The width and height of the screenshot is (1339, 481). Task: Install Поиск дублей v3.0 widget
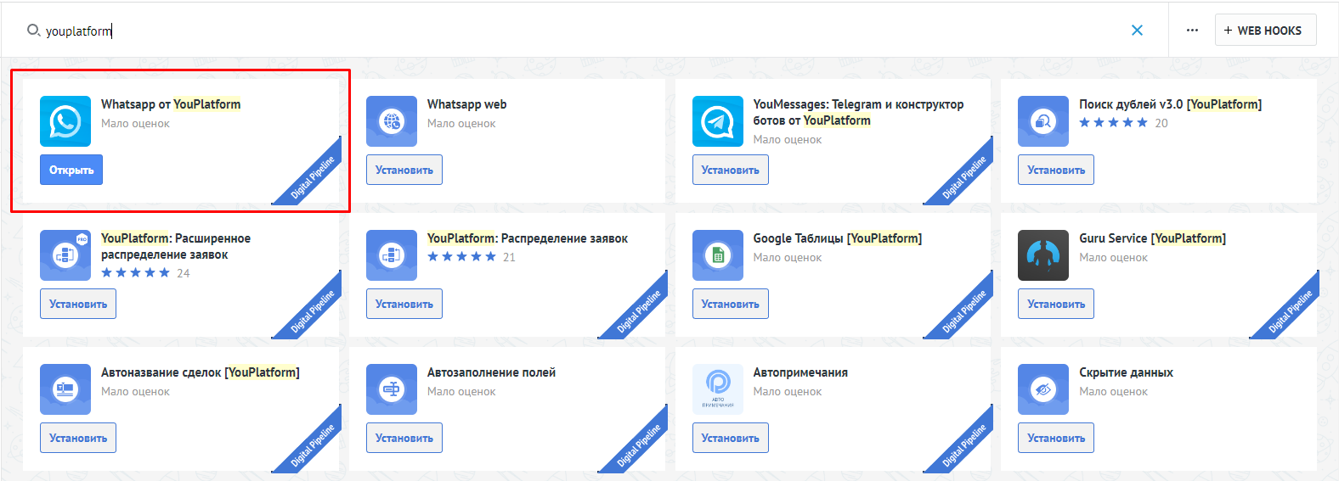pos(1056,170)
